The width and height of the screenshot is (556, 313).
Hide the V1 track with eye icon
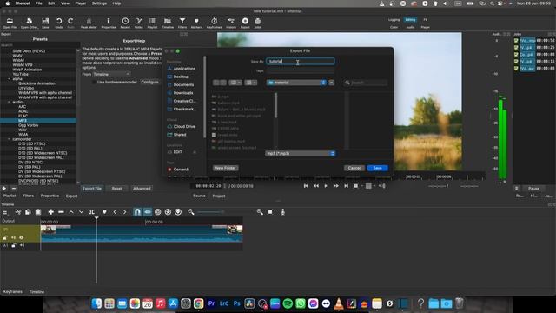[x=22, y=237]
